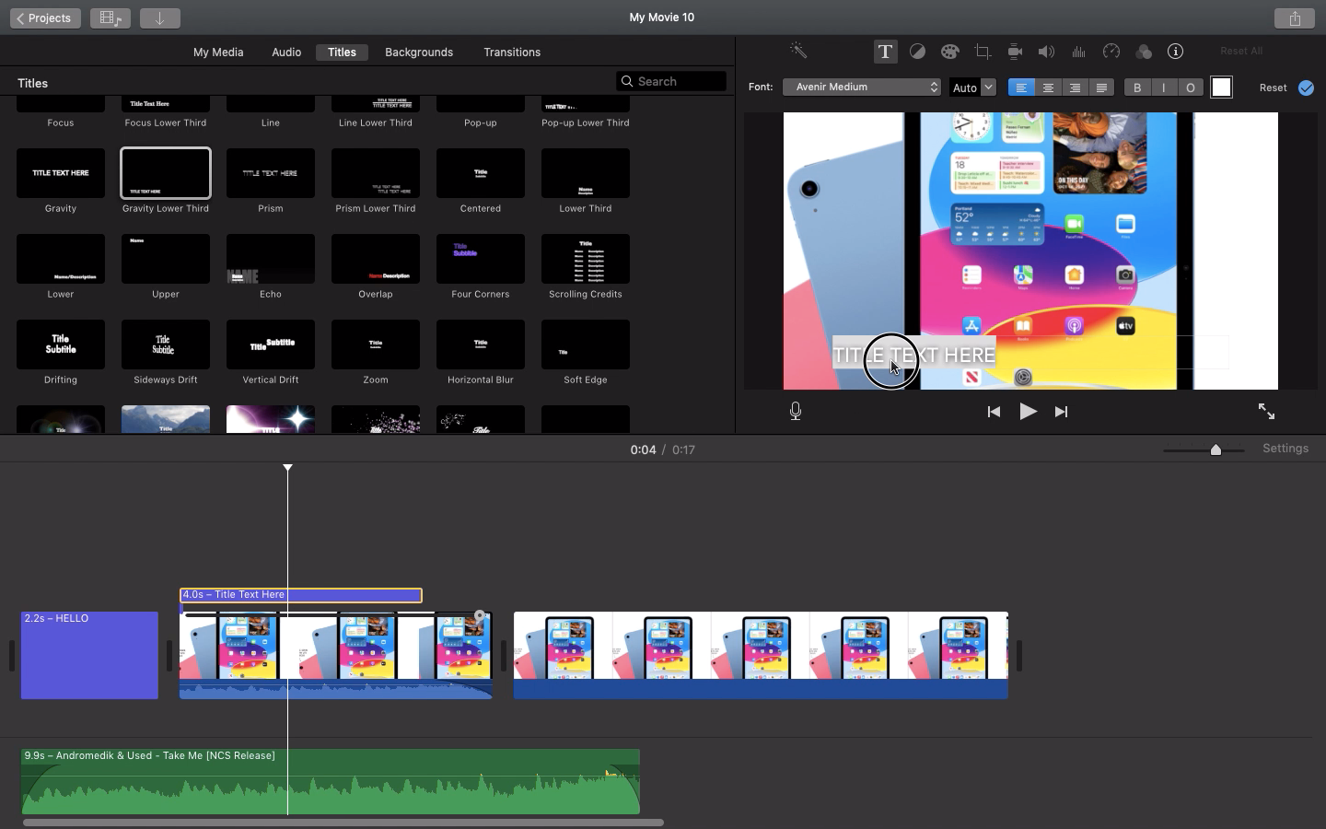Switch to Backgrounds tab
The height and width of the screenshot is (829, 1326).
pos(419,53)
